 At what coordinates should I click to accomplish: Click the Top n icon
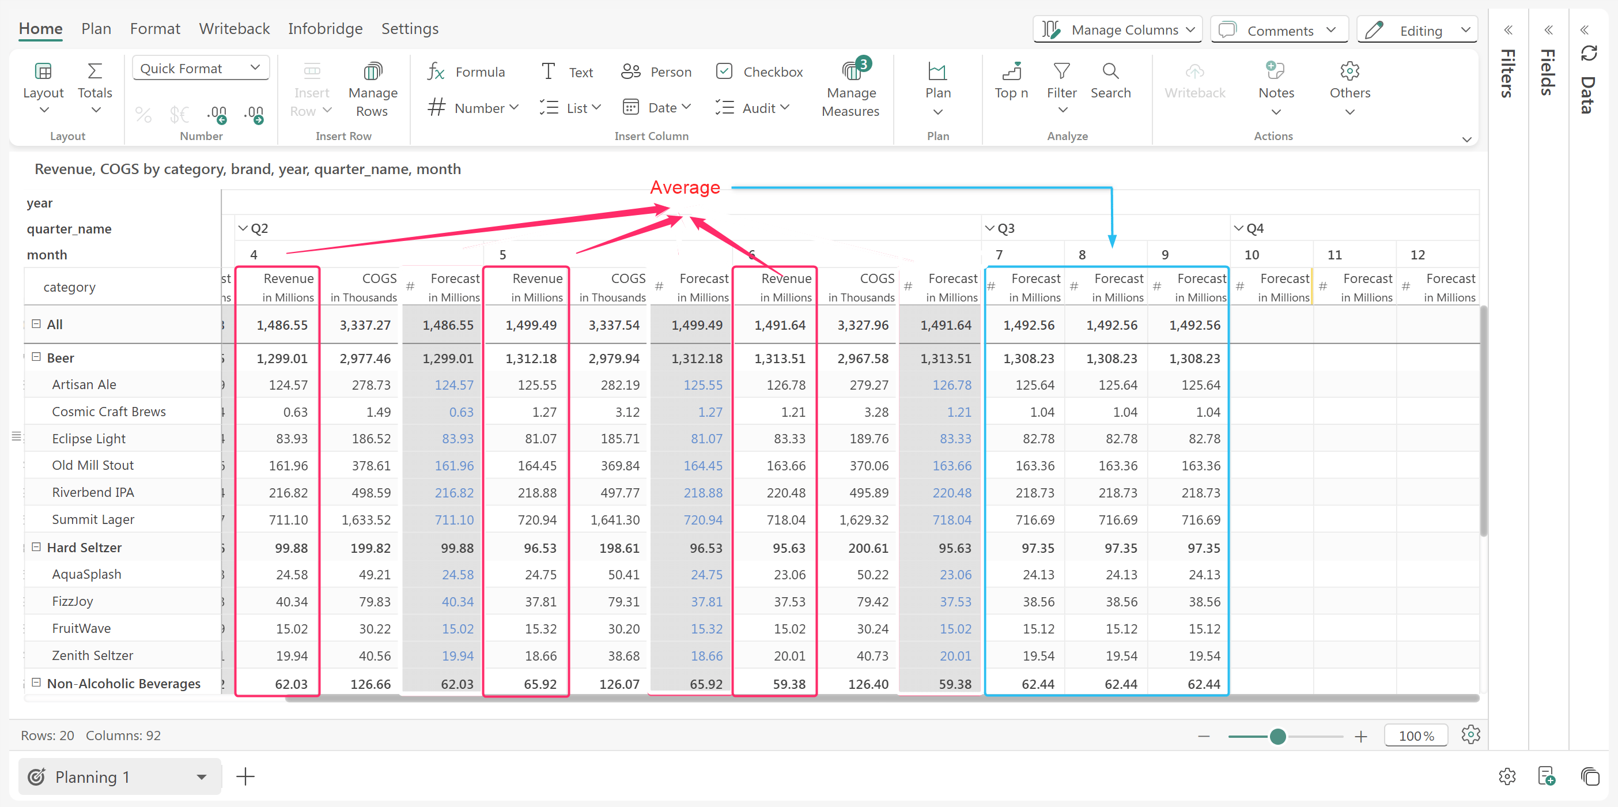(x=1011, y=71)
